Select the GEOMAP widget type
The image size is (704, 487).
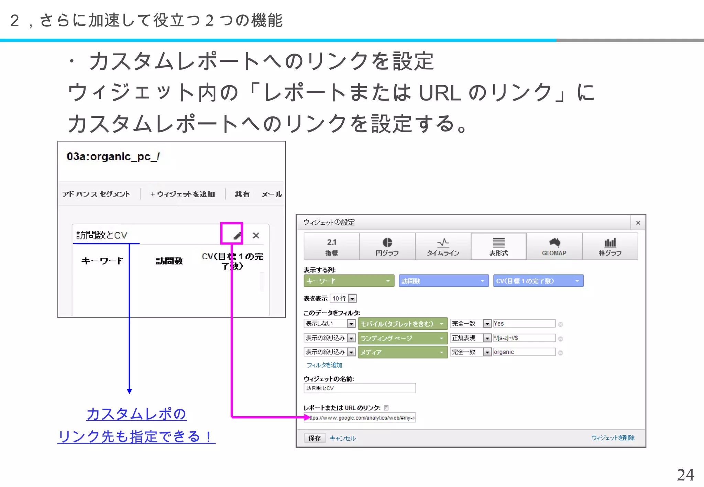pyautogui.click(x=554, y=247)
